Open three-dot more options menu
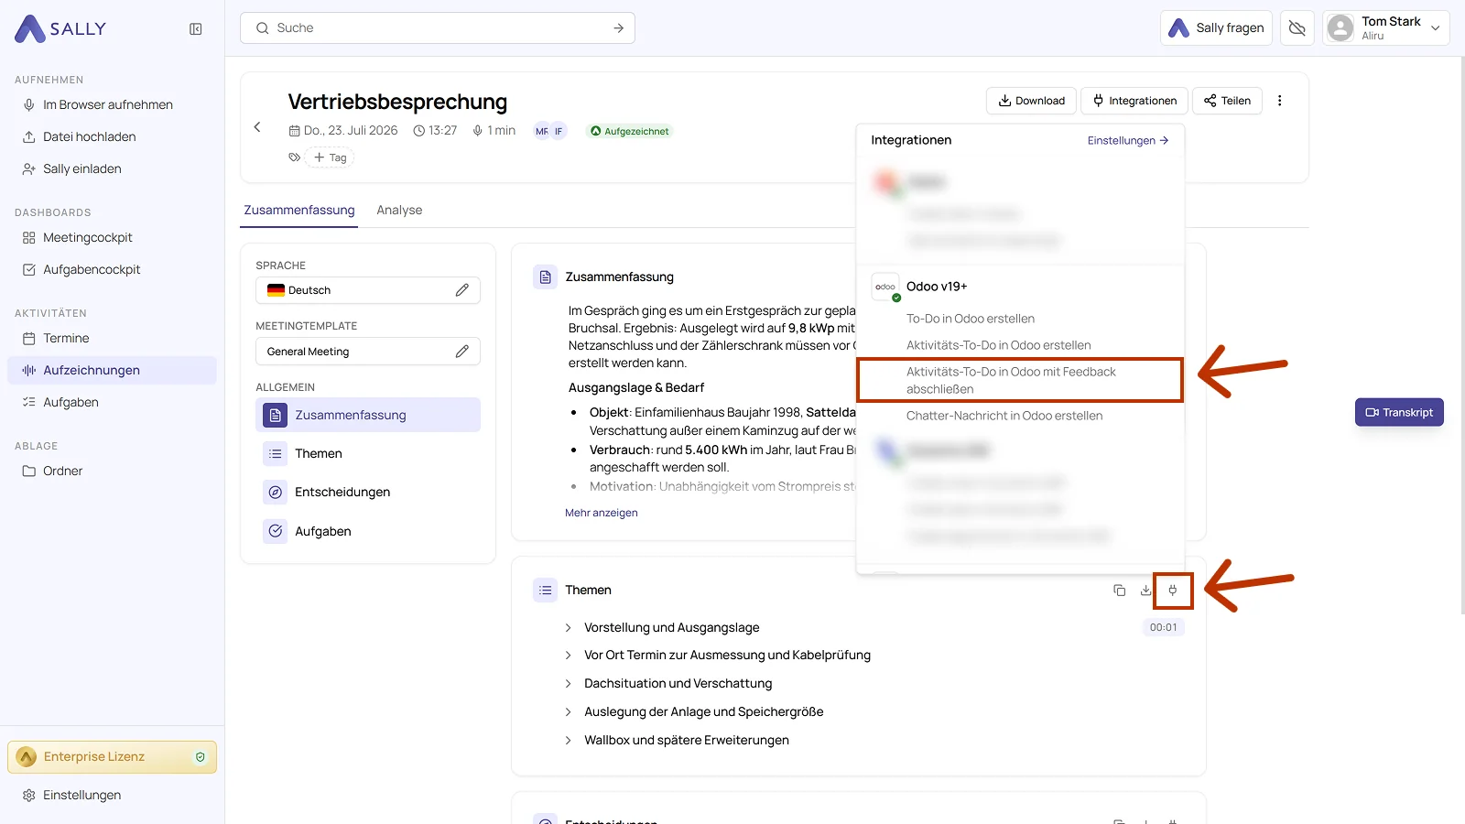The image size is (1465, 824). coord(1280,101)
